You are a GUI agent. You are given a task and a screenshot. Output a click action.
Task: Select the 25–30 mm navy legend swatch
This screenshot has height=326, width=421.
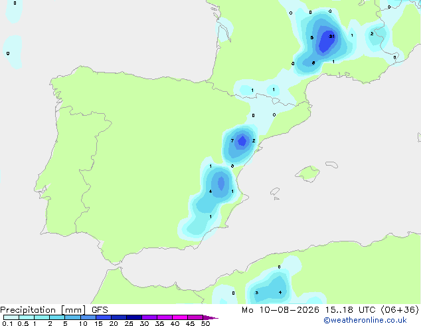click(x=134, y=317)
